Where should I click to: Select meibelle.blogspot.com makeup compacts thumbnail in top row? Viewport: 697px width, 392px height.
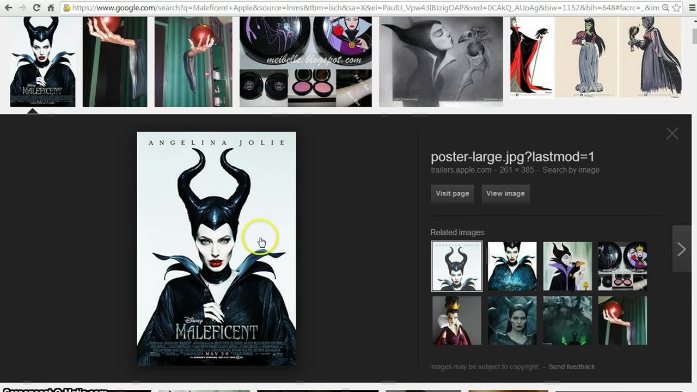point(305,62)
